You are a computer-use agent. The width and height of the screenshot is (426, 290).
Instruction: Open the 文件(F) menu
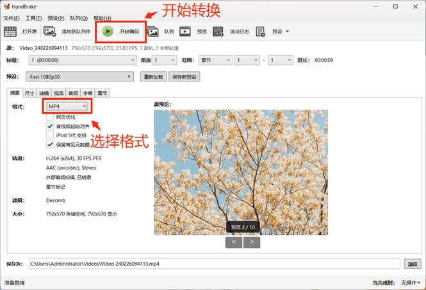pos(12,18)
